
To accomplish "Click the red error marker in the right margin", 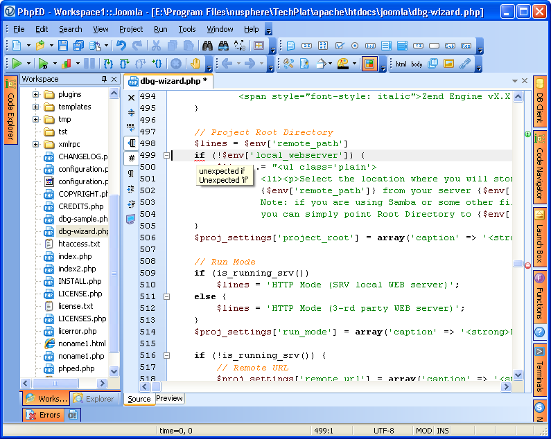I will pos(528,266).
